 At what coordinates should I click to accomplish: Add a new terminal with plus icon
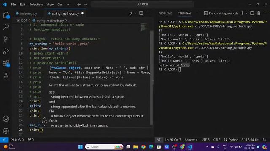[242, 13]
